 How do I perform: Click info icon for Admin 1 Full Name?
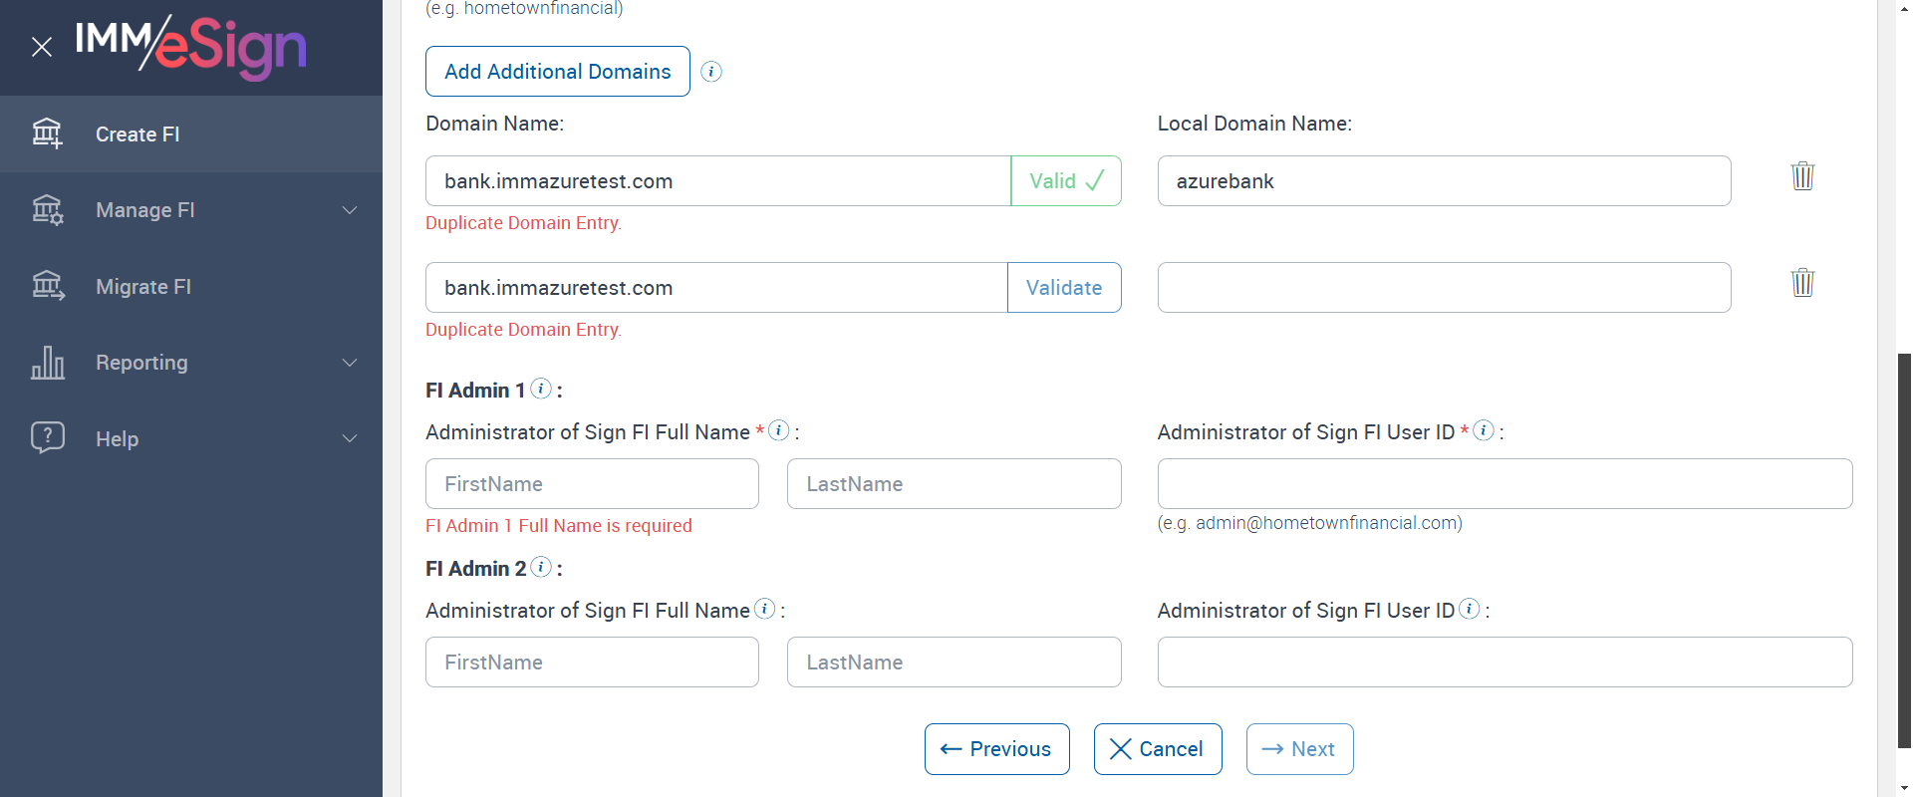coord(779,430)
